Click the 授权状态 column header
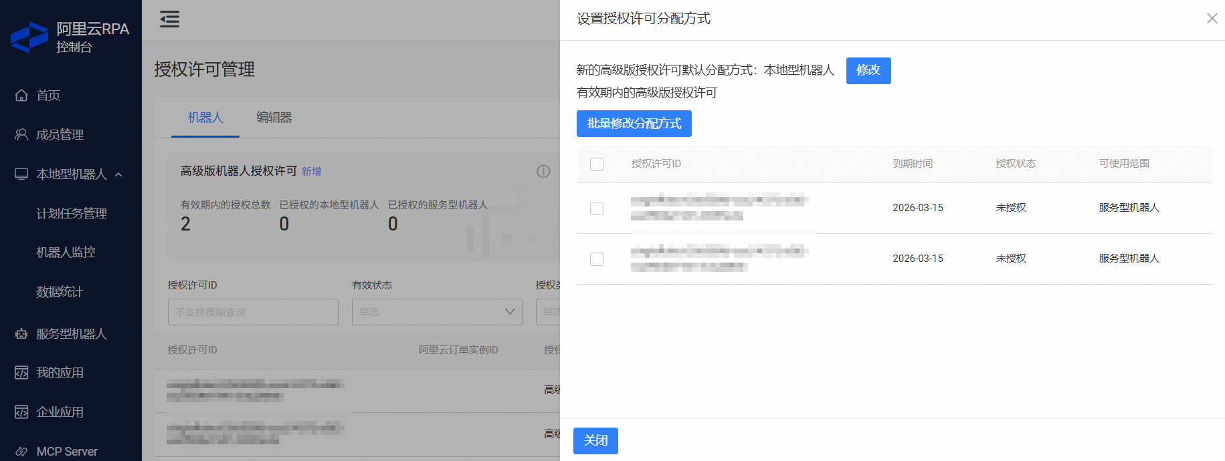This screenshot has height=461, width=1225. point(1016,164)
